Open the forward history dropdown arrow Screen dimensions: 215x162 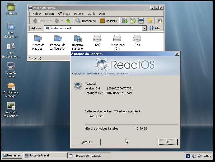62,21
